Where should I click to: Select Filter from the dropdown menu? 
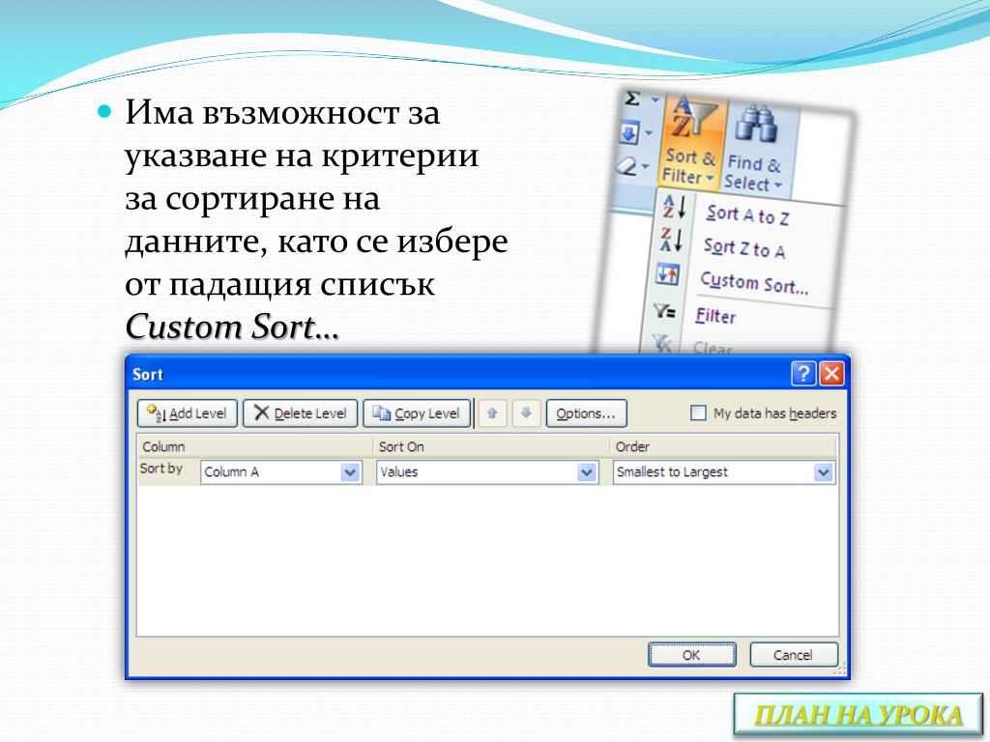point(715,316)
